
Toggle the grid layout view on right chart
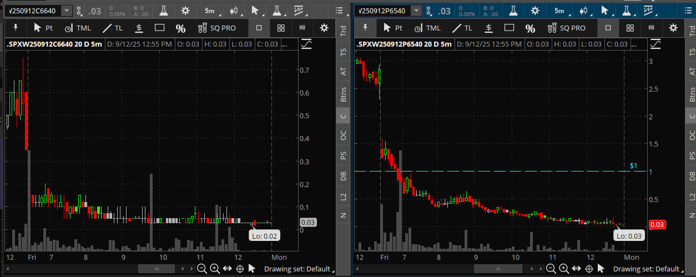[630, 28]
